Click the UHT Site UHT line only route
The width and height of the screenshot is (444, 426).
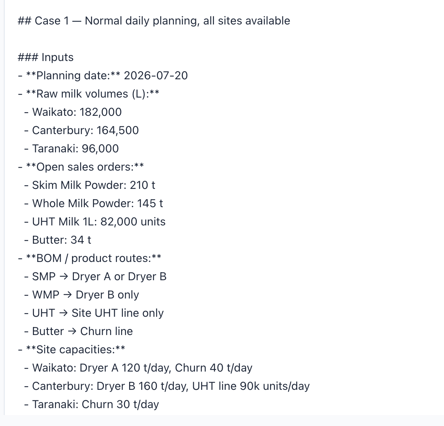point(94,313)
